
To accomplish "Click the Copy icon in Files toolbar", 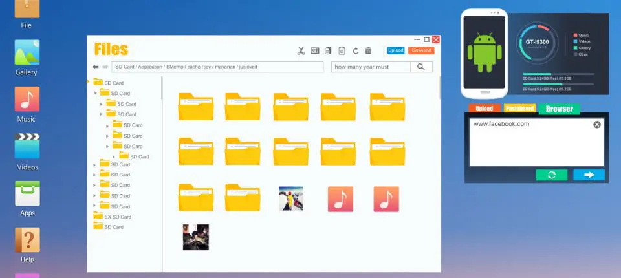I will coord(329,50).
